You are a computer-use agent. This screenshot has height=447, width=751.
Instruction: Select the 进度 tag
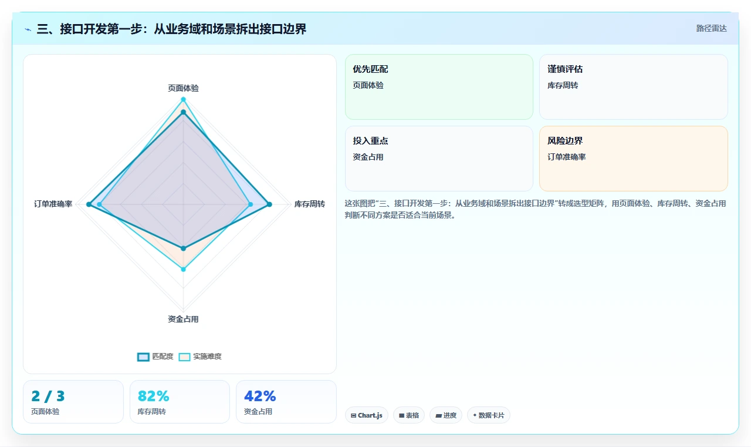point(446,415)
